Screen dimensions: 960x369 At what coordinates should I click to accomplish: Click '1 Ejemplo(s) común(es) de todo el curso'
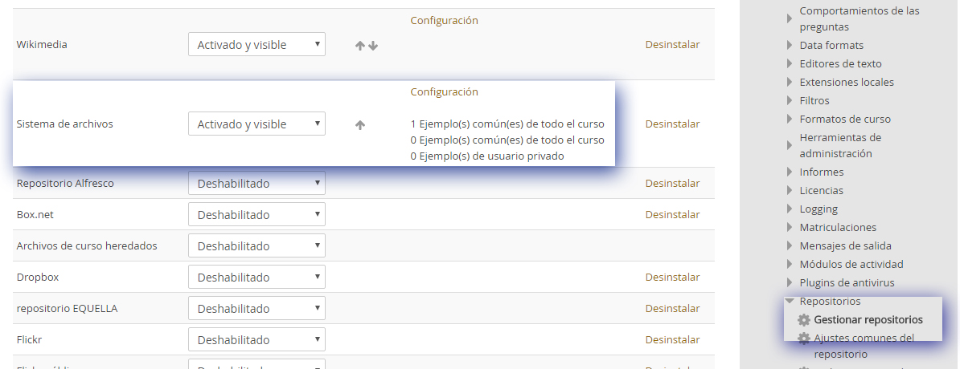coord(507,124)
